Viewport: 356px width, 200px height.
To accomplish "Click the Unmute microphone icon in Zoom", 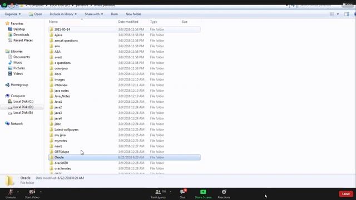I will point(11,192).
